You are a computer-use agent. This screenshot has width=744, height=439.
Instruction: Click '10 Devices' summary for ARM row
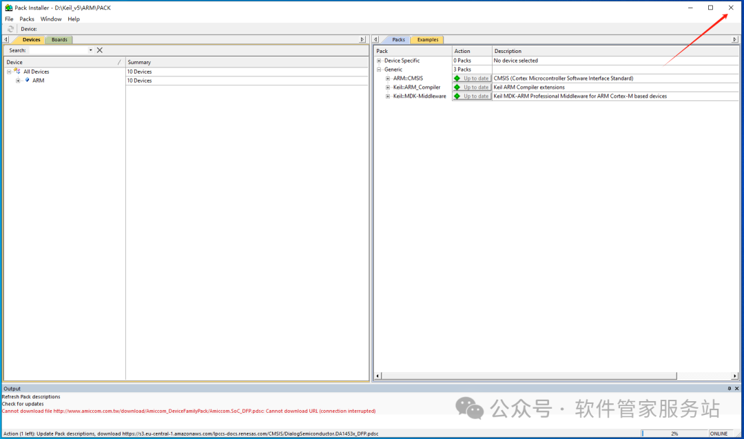coord(139,81)
